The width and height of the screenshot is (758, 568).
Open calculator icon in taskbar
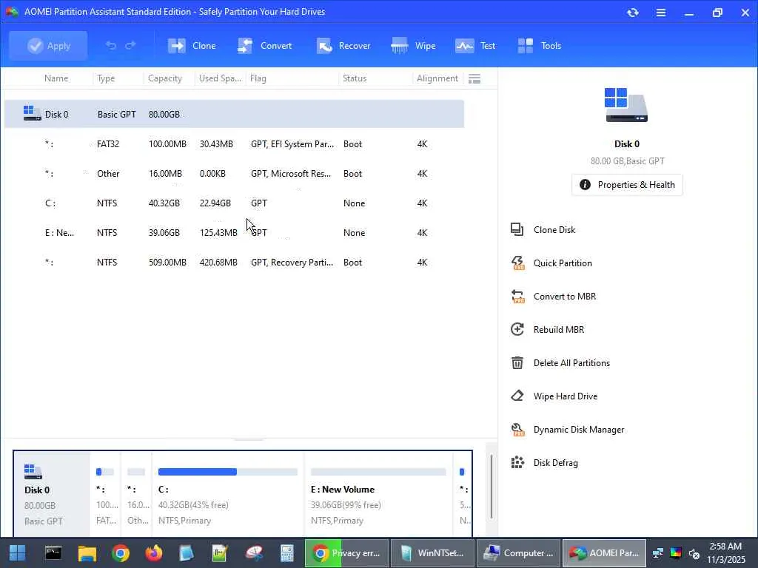pyautogui.click(x=287, y=553)
